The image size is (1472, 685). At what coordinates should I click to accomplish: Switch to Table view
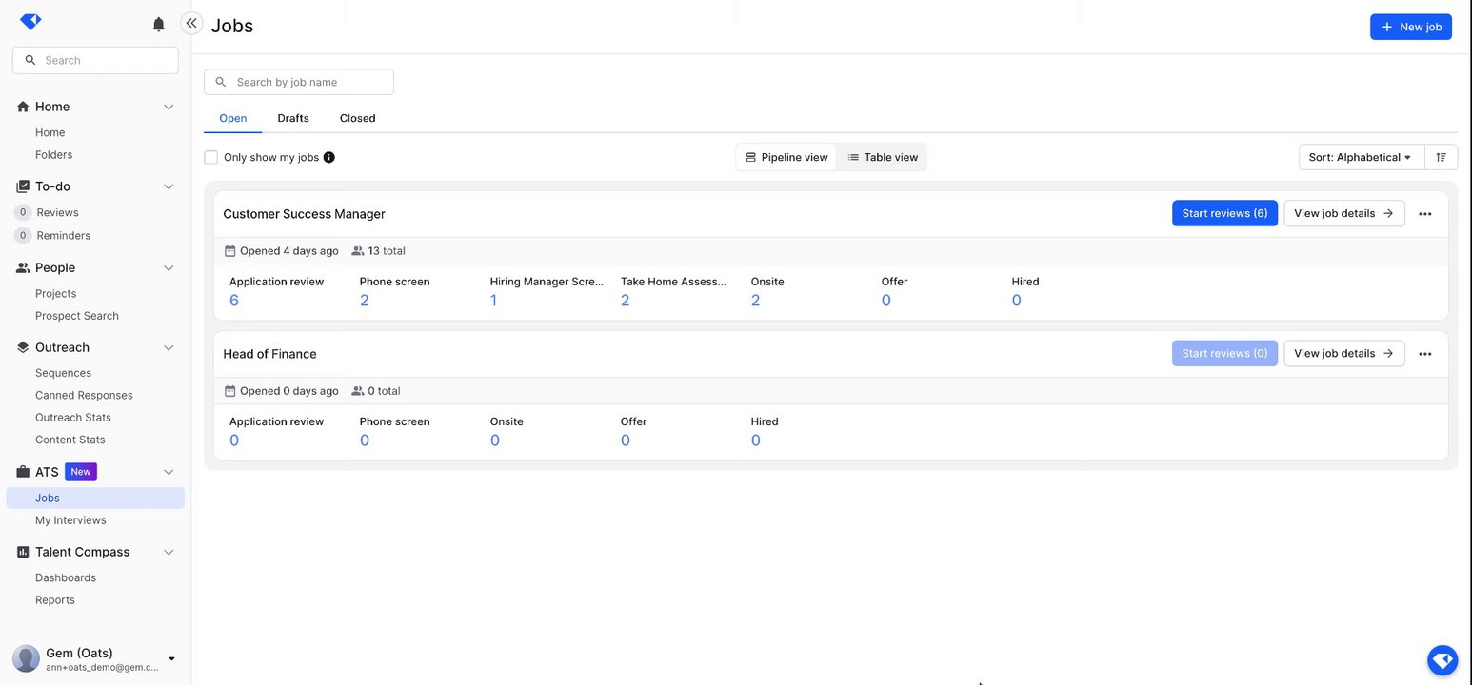point(883,157)
